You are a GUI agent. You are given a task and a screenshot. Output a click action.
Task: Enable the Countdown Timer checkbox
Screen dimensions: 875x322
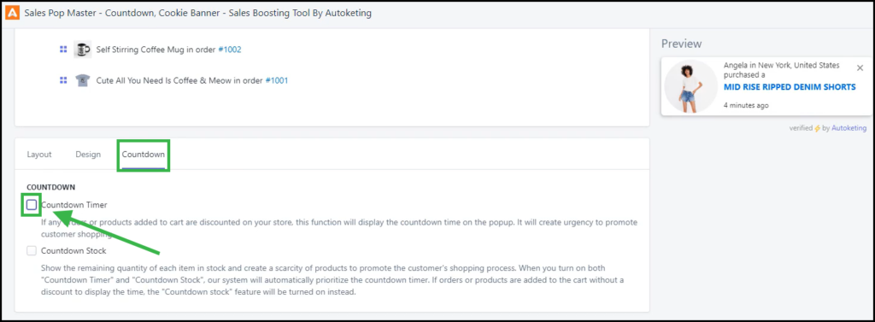(x=32, y=205)
